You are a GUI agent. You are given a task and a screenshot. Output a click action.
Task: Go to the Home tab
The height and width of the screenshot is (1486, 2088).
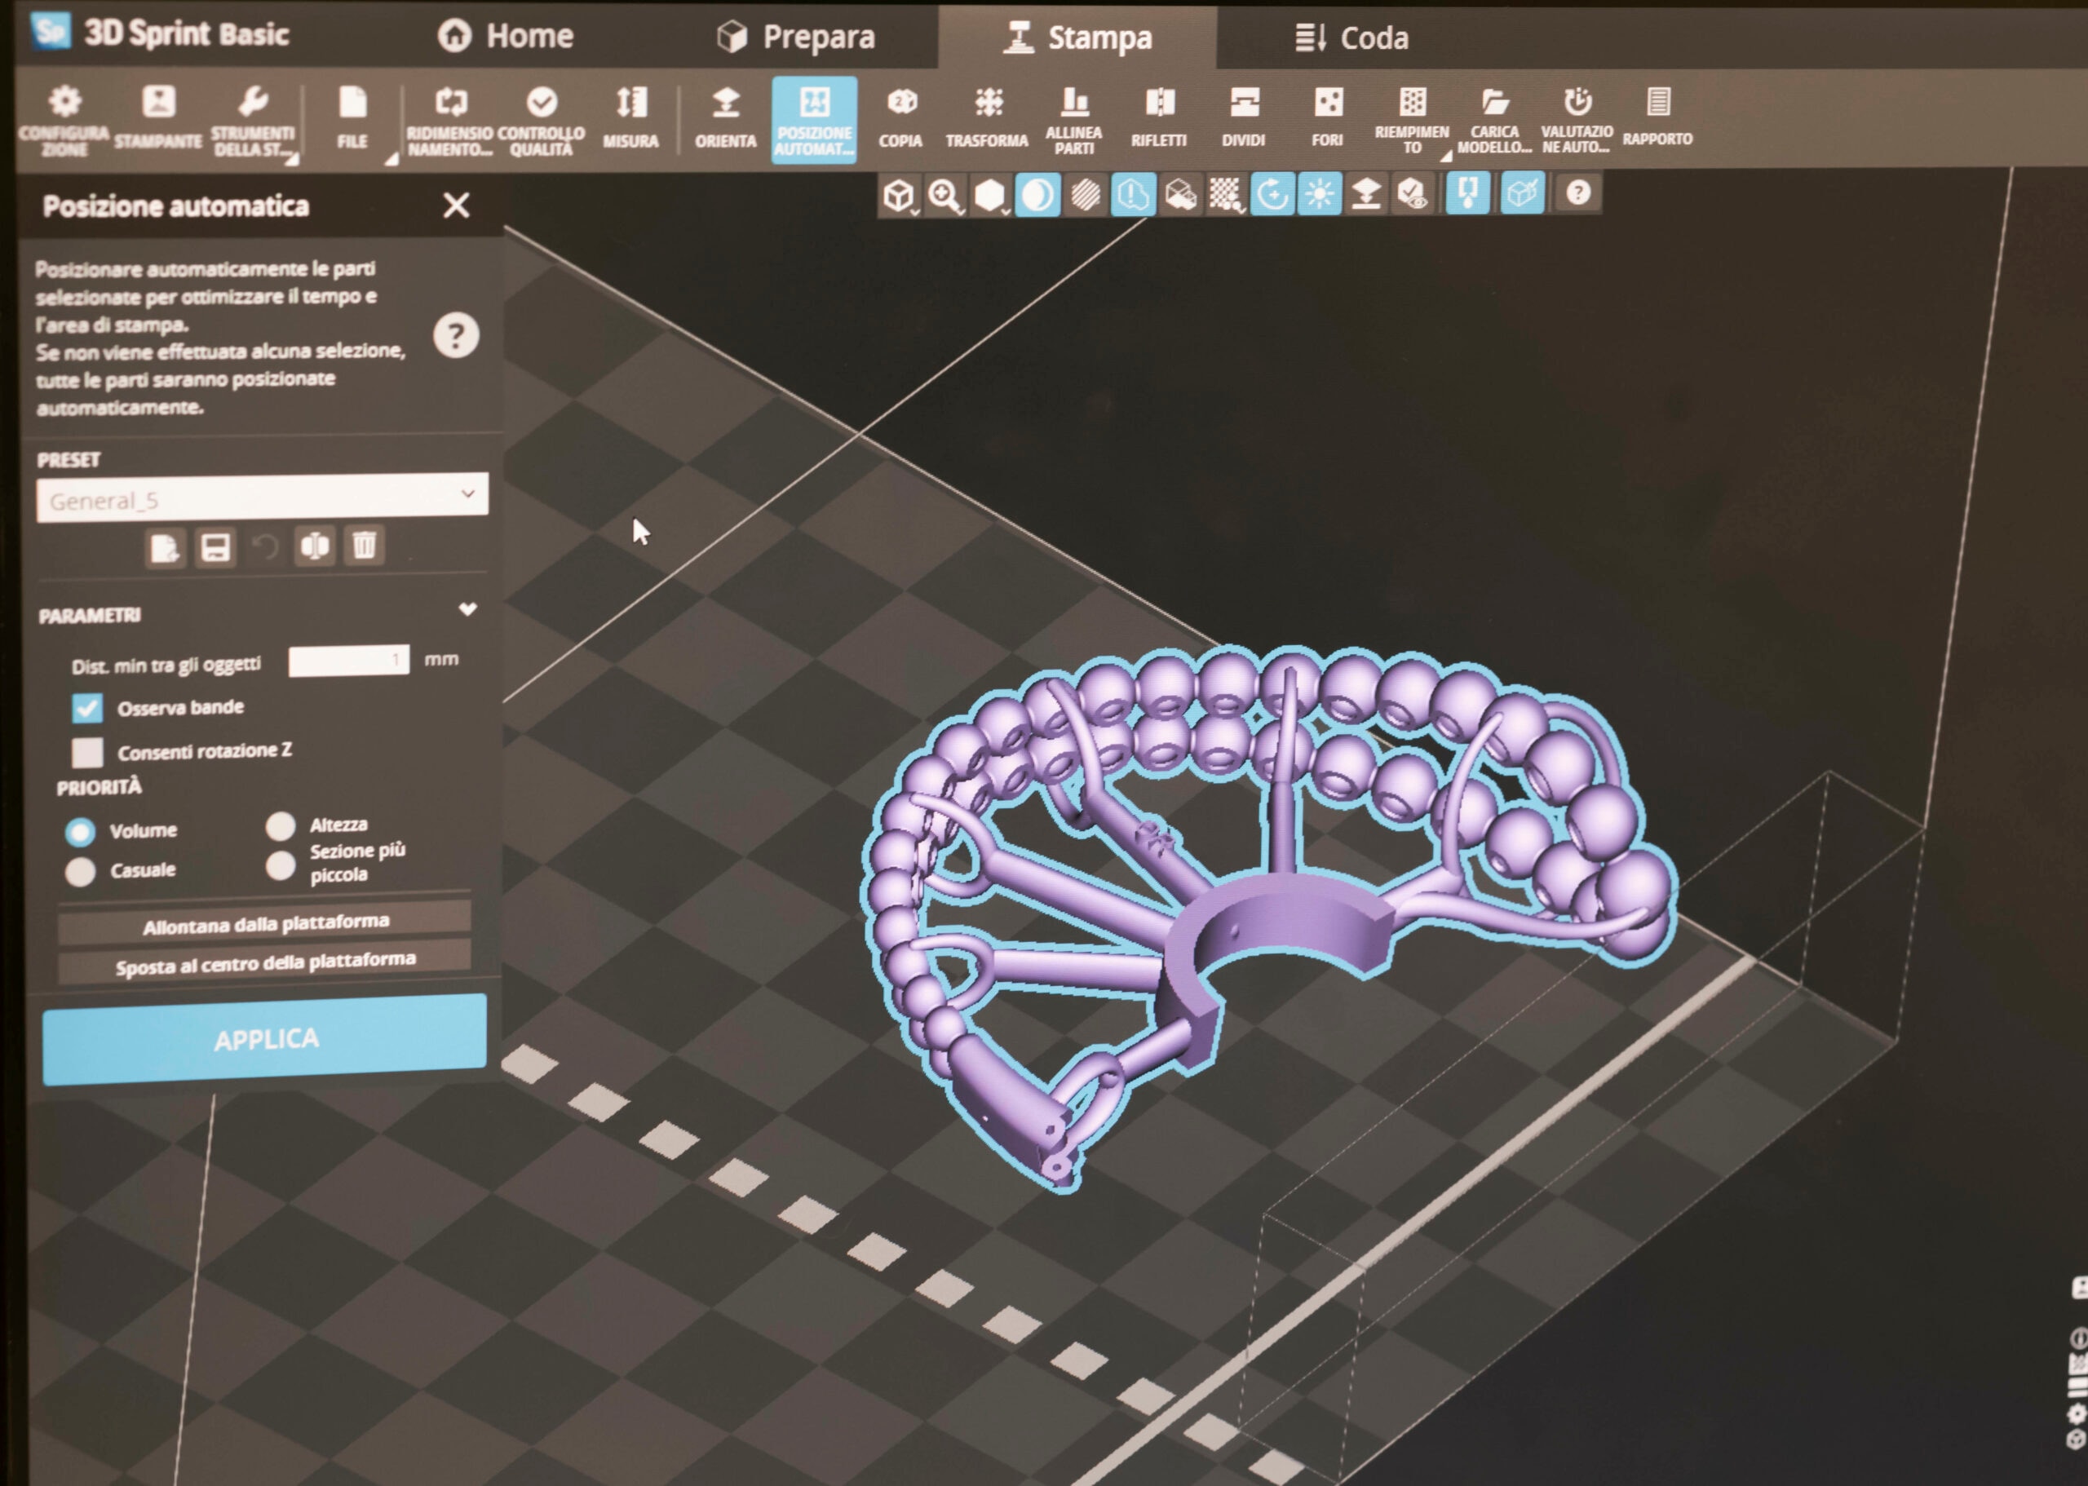506,36
